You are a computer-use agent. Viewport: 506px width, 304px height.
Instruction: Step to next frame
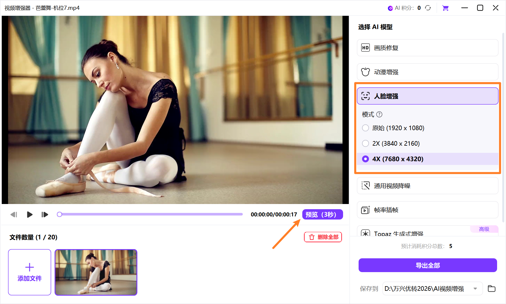45,215
